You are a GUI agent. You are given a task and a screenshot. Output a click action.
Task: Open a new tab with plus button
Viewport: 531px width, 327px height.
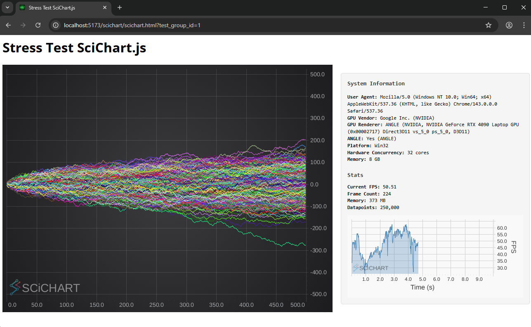[x=120, y=7]
